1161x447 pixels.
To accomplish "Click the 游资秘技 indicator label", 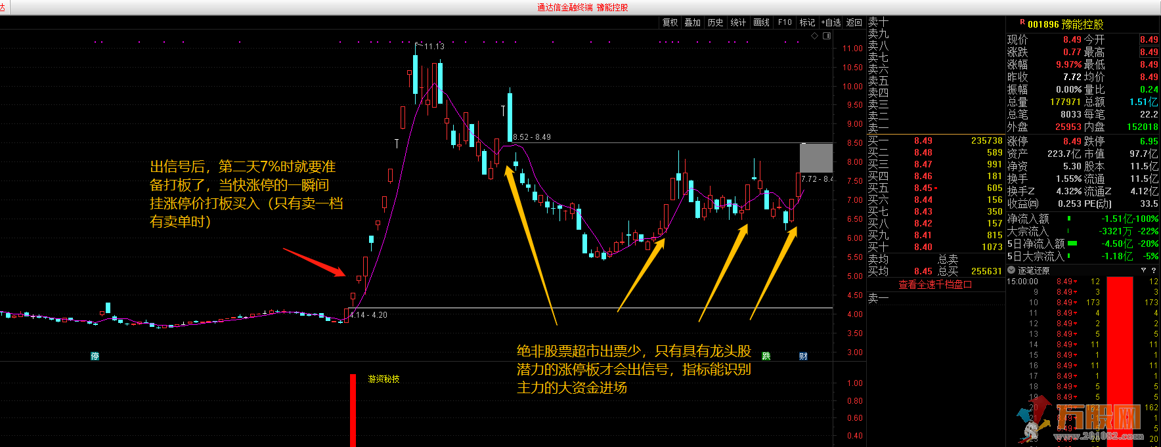I will pyautogui.click(x=383, y=379).
